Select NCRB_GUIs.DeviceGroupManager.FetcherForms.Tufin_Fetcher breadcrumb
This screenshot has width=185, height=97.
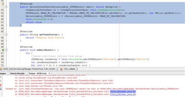coord(29,69)
